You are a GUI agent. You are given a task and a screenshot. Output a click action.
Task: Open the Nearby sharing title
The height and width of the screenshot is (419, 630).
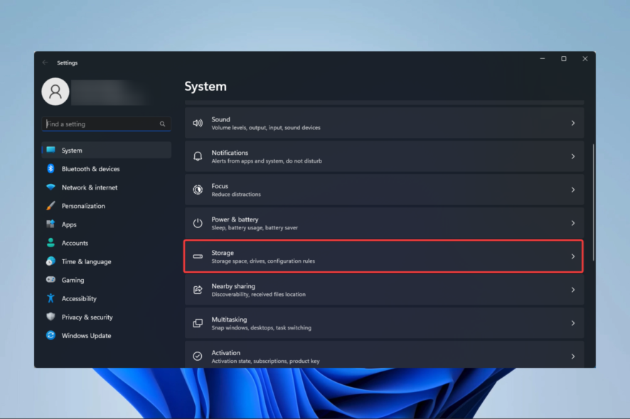coord(233,285)
